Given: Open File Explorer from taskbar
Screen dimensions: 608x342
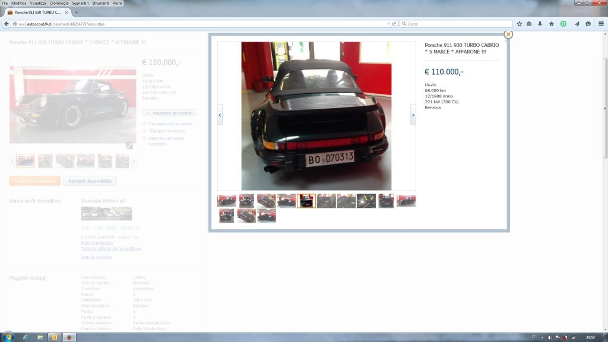Looking at the screenshot, I should click(x=40, y=337).
